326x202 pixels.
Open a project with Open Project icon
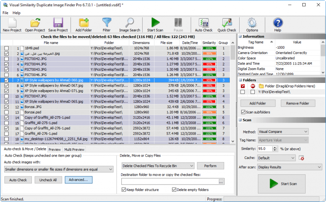pyautogui.click(x=35, y=23)
